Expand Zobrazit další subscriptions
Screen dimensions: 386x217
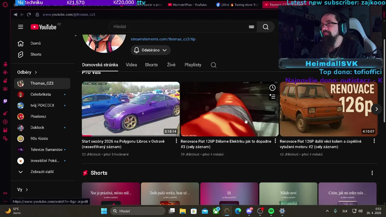pyautogui.click(x=43, y=172)
